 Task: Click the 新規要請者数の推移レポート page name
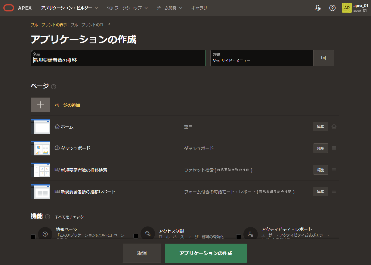point(88,192)
